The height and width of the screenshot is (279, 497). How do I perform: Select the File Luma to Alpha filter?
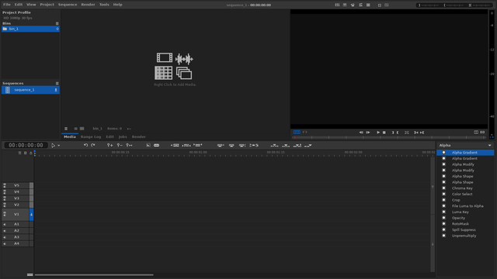(x=467, y=206)
